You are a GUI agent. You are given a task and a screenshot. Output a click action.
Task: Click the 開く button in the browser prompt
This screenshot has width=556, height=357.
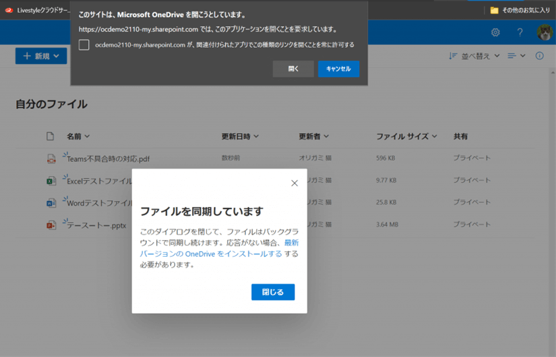(x=293, y=69)
